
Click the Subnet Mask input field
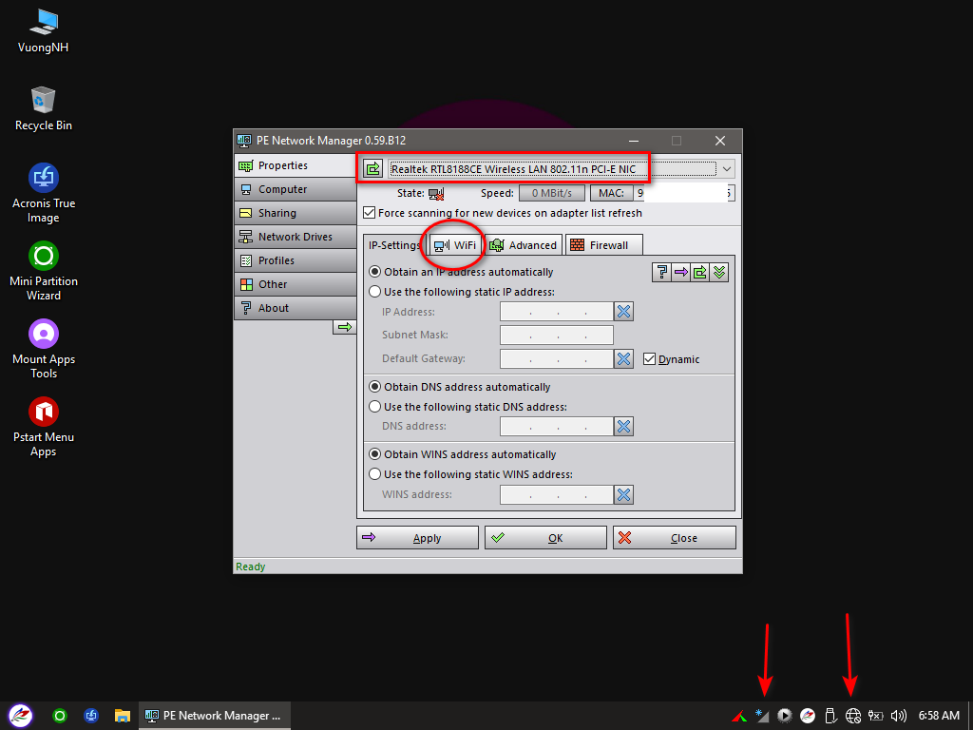(x=557, y=336)
